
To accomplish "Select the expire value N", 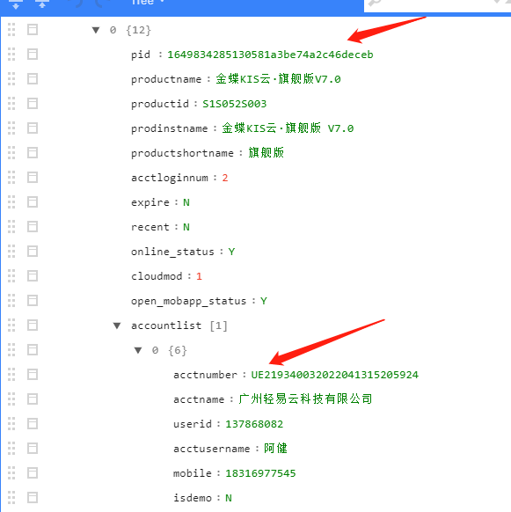I will 186,202.
